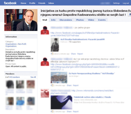The height and width of the screenshot is (114, 131).
Task: Click the Facebook logo
Action: (x=10, y=3)
